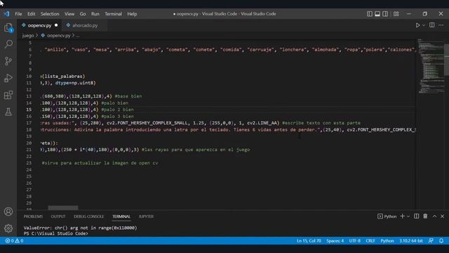The height and width of the screenshot is (253, 449).
Task: Open the Run menu
Action: point(95,14)
